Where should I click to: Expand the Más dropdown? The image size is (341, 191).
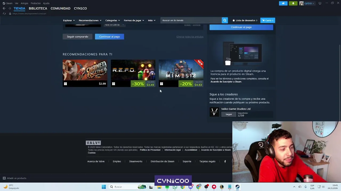[x=152, y=20]
